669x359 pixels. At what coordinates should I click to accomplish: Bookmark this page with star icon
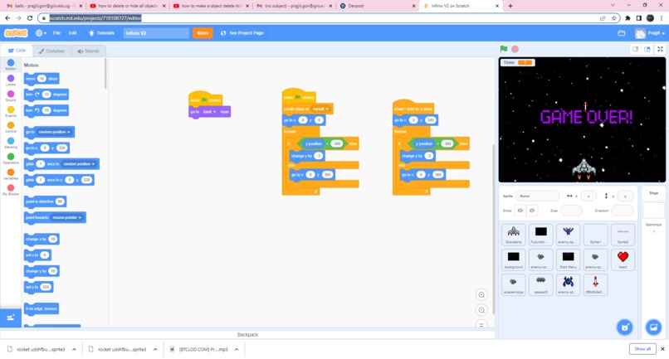pos(614,18)
